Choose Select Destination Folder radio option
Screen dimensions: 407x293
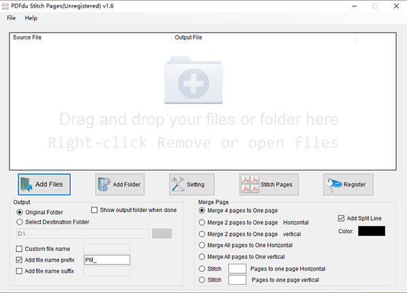[x=20, y=222]
